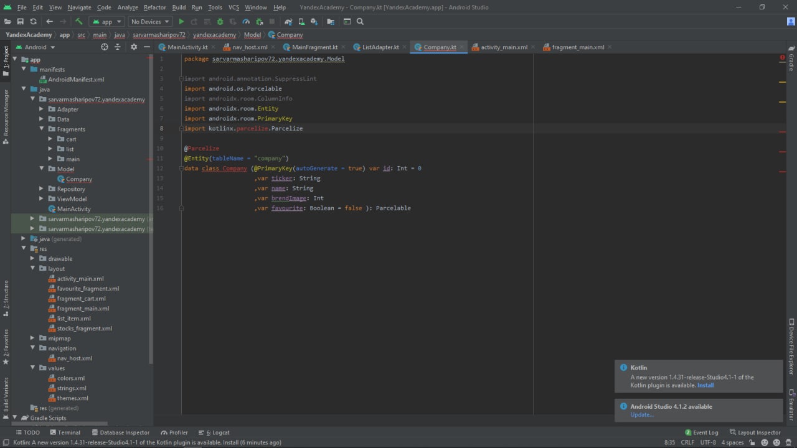Close the ListAdapter.kt tab
Screen dimensions: 797x448
[404, 47]
